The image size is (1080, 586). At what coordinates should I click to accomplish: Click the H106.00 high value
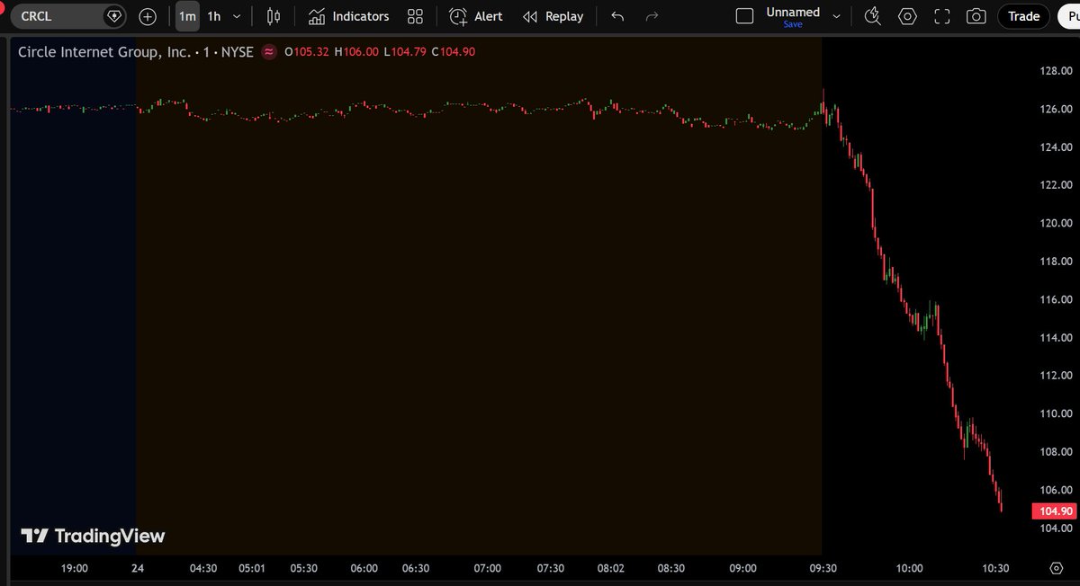coord(357,52)
